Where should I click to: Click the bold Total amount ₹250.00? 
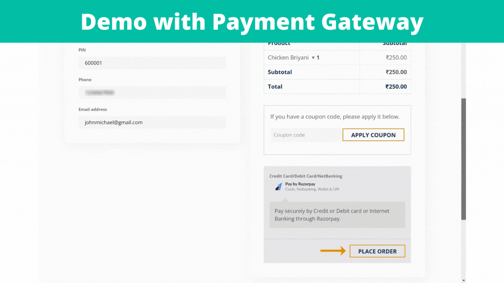[x=396, y=87]
